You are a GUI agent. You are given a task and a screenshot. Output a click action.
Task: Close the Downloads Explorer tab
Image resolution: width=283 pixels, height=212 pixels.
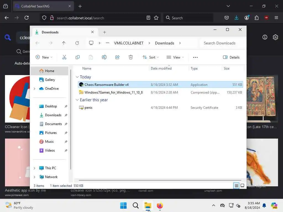point(92,32)
